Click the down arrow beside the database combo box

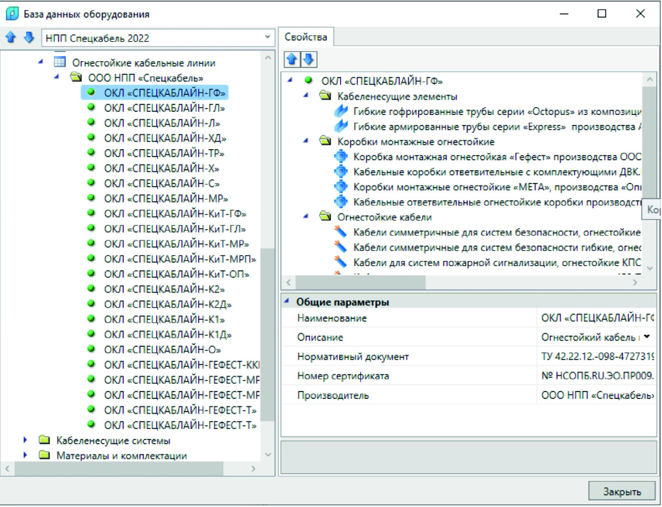29,37
